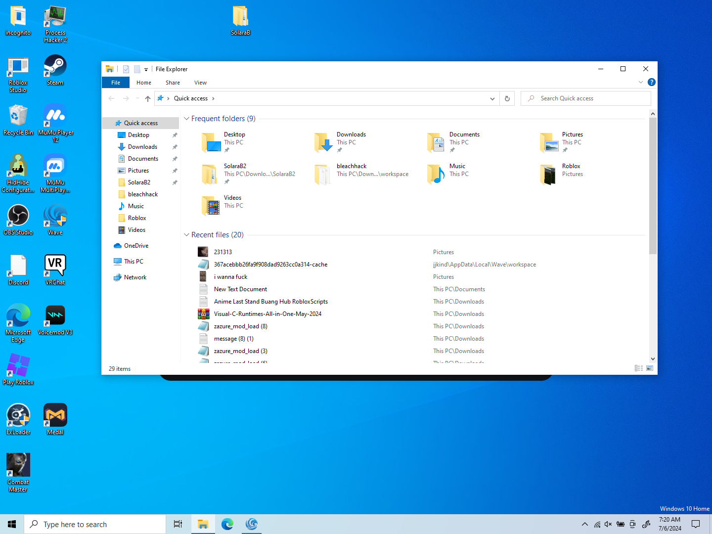Screen dimensions: 712x534
Task: Open the File ribbon tab
Action: tap(116, 83)
